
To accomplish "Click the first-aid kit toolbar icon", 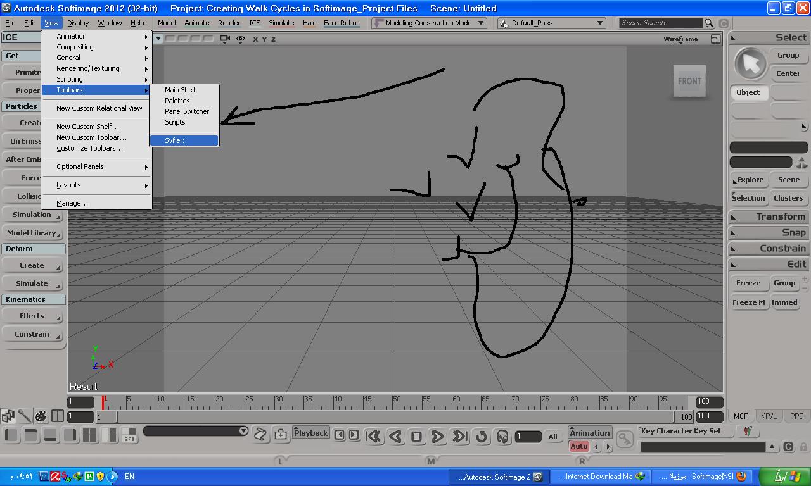I will pos(281,434).
